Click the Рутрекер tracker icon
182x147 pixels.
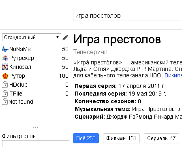[5, 58]
